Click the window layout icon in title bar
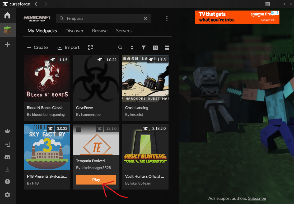The width and height of the screenshot is (294, 204). click(x=268, y=4)
